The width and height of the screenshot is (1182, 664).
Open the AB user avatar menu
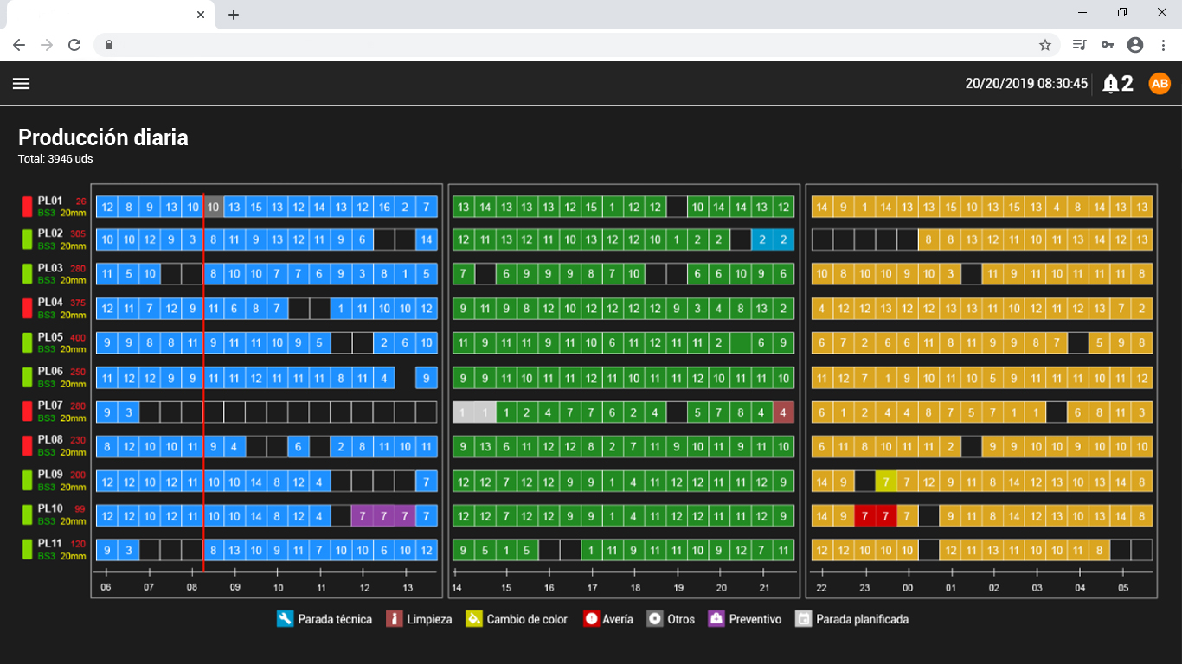1160,84
